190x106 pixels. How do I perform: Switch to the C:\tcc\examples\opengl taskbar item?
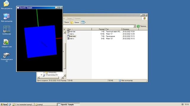(x=23, y=105)
